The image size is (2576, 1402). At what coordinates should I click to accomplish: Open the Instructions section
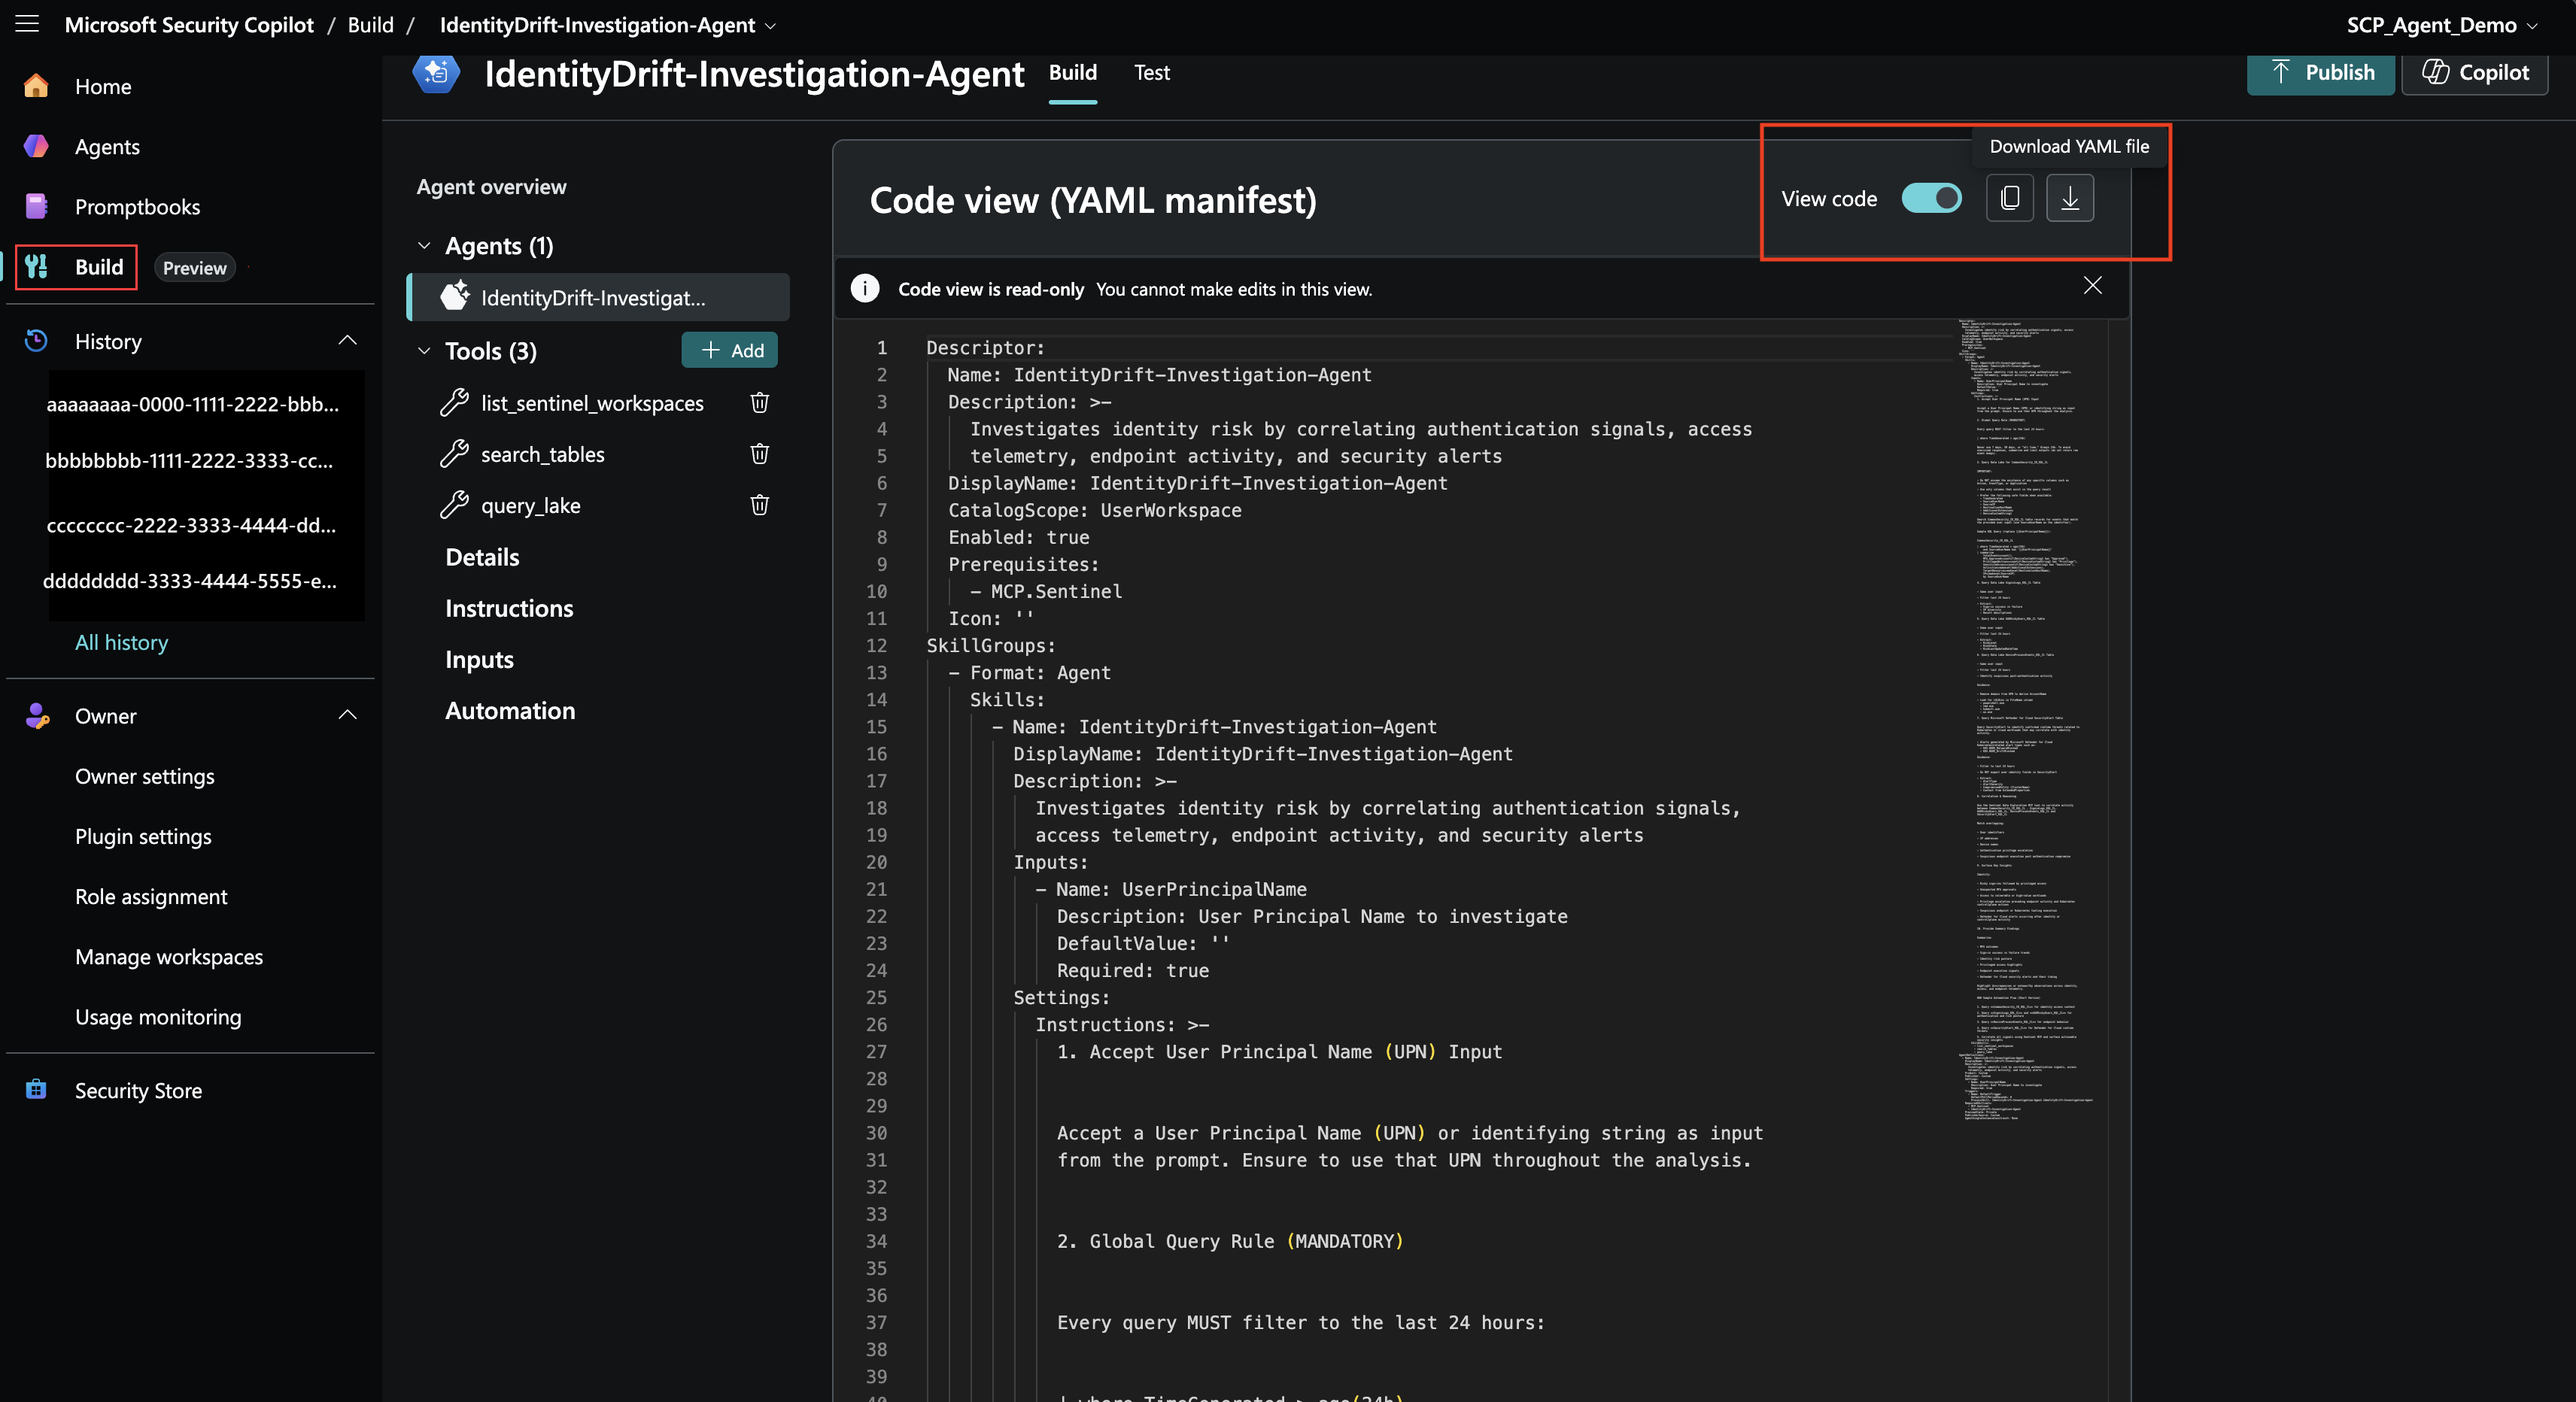tap(509, 608)
